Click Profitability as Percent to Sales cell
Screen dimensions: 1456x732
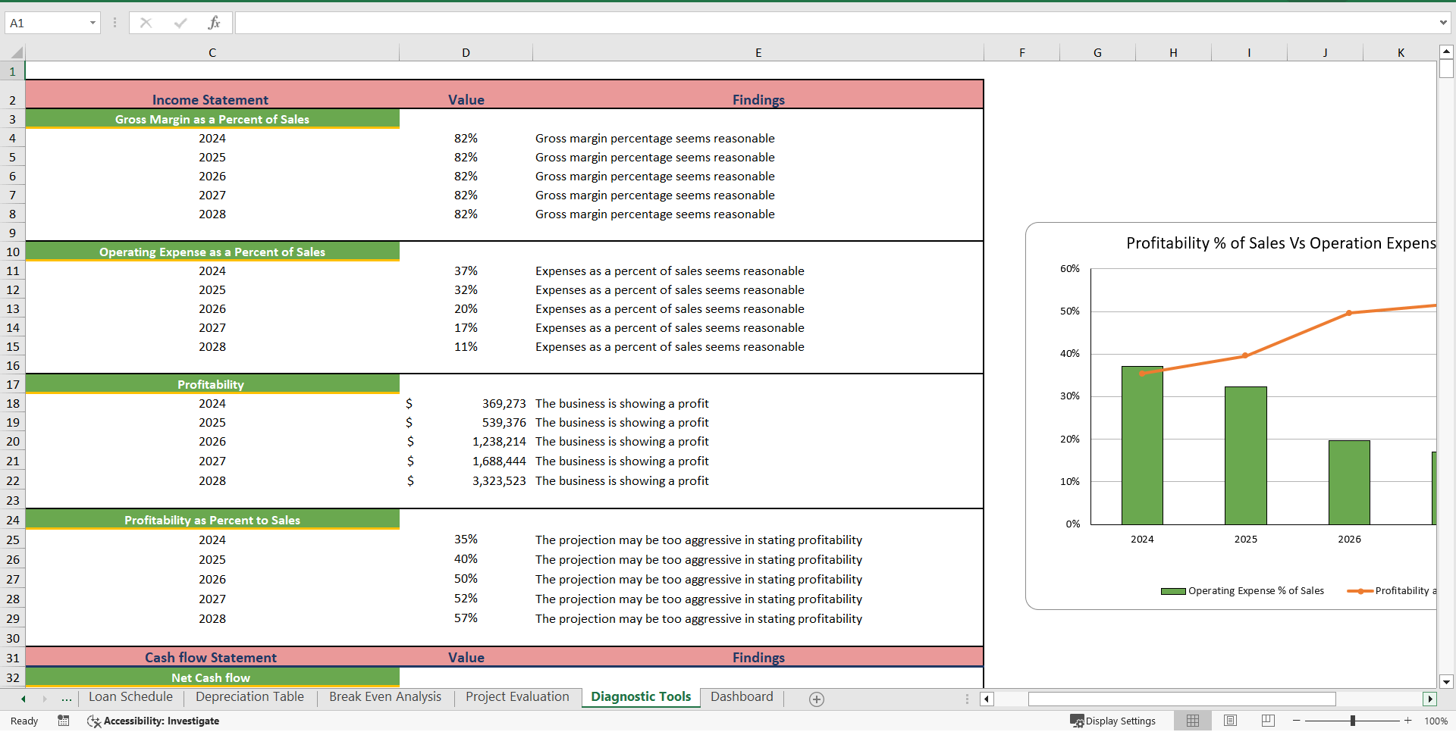click(212, 520)
